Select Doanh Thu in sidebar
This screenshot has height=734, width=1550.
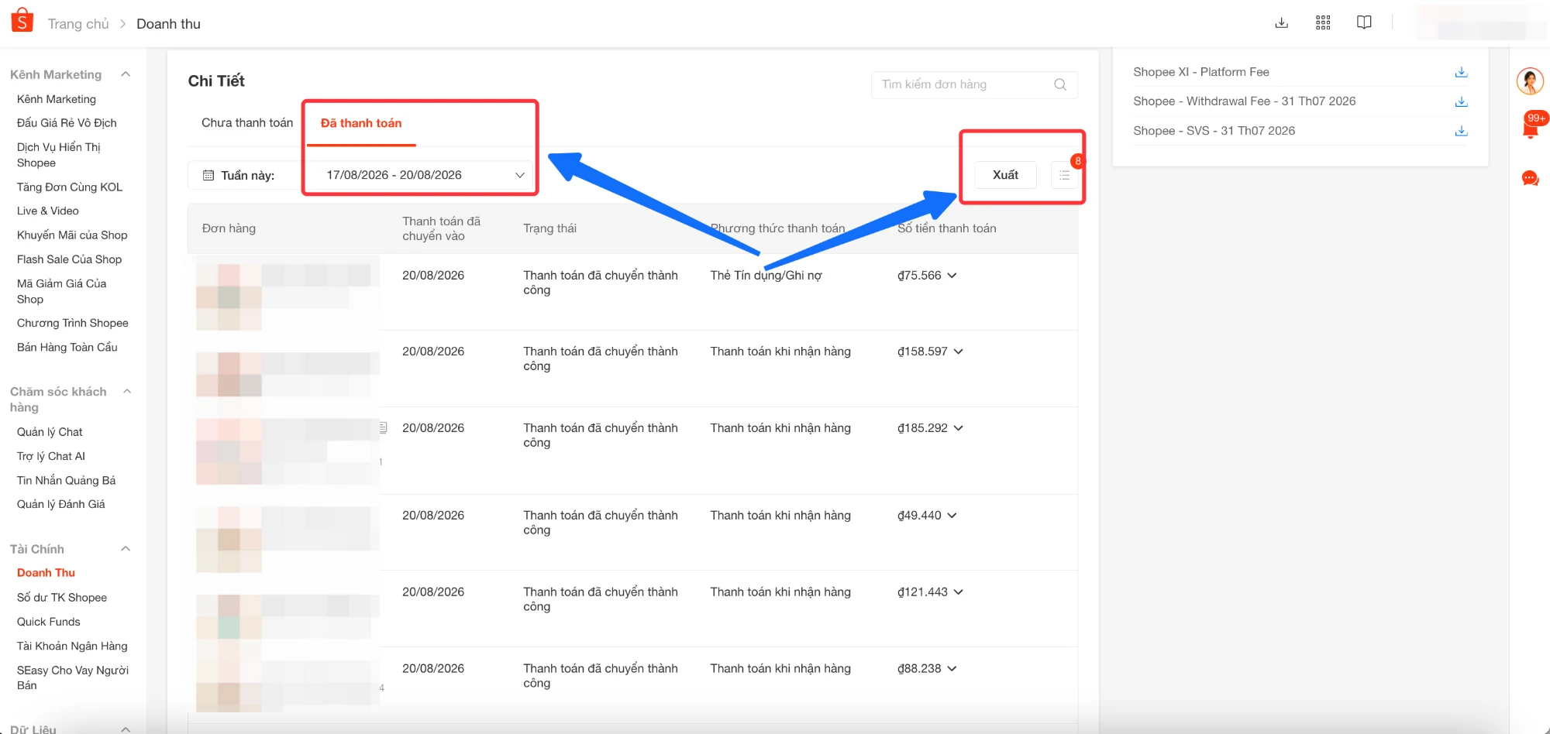[46, 573]
